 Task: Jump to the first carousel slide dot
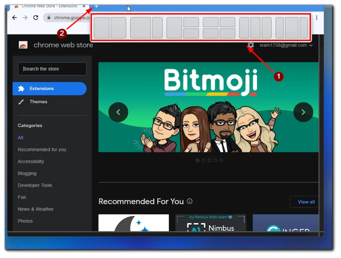click(x=197, y=160)
